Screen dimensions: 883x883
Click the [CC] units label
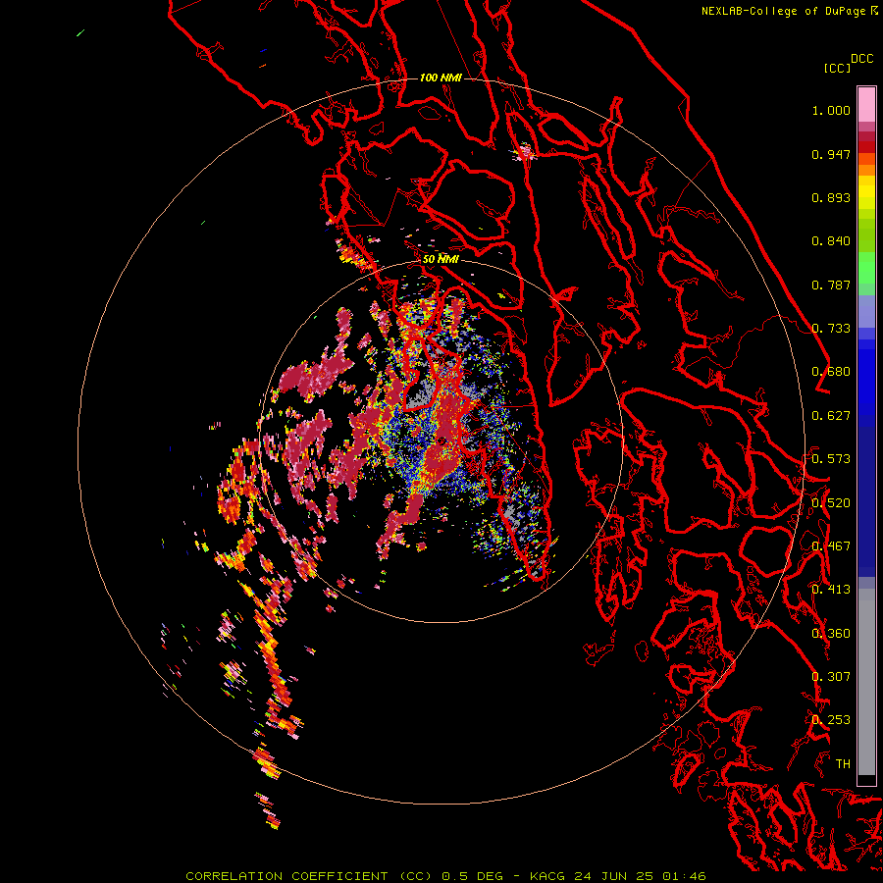[x=838, y=68]
